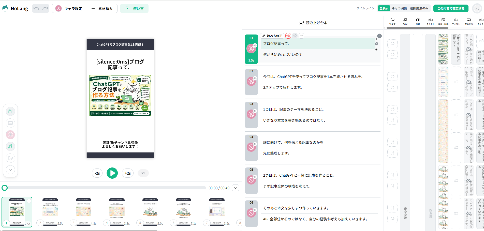Confirm with この内容で確定する button

pos(451,8)
